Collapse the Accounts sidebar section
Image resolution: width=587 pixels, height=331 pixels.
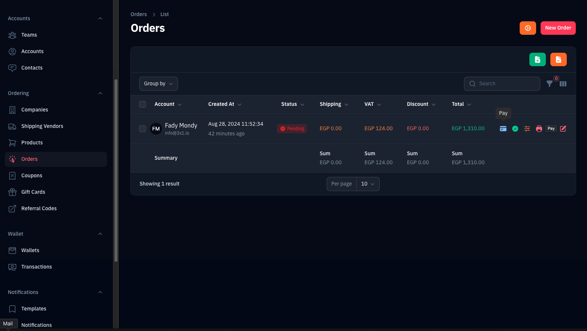100,18
